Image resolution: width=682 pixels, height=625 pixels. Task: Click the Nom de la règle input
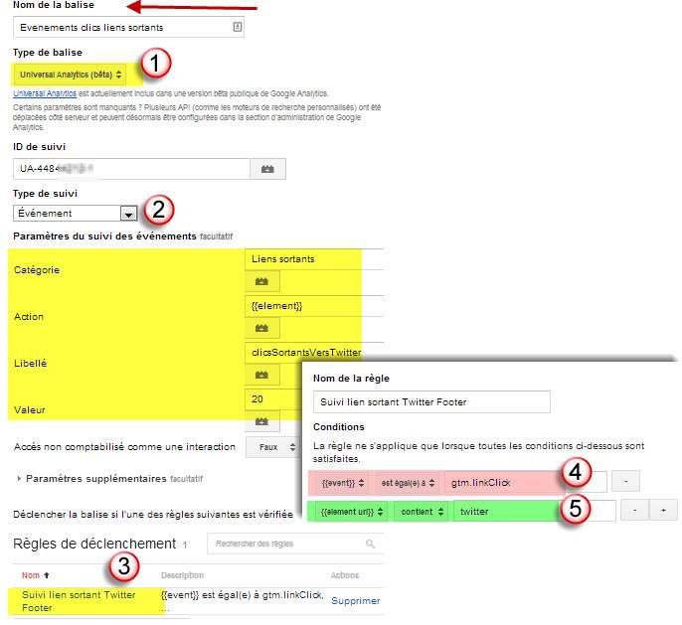pyautogui.click(x=431, y=402)
